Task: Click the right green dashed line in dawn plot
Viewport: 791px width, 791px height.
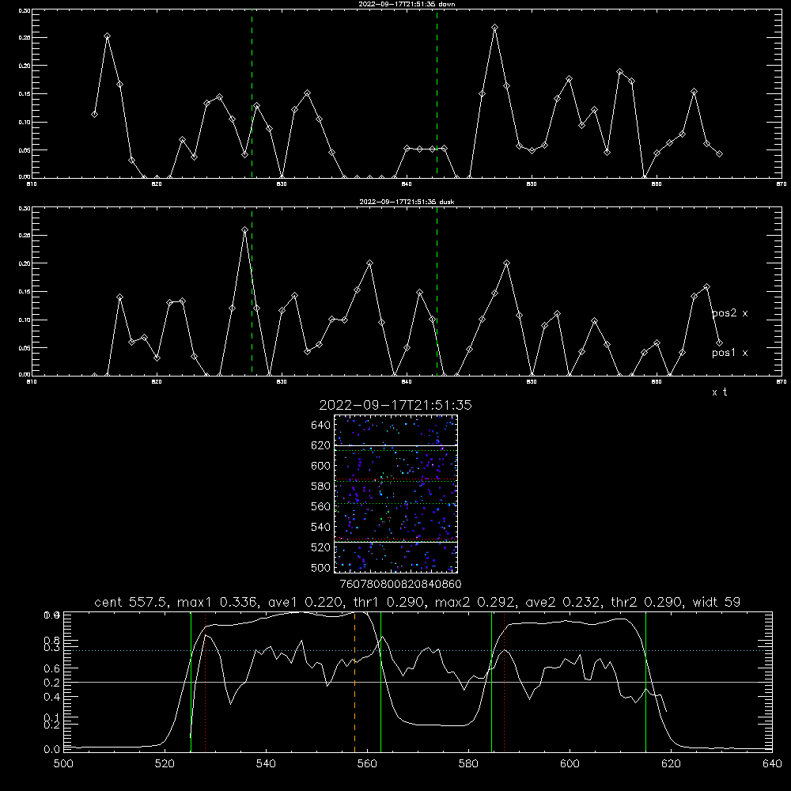Action: pyautogui.click(x=437, y=93)
